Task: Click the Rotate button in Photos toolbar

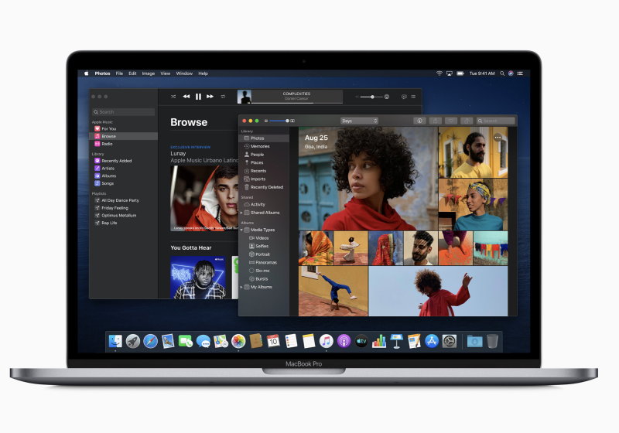Action: pyautogui.click(x=467, y=121)
